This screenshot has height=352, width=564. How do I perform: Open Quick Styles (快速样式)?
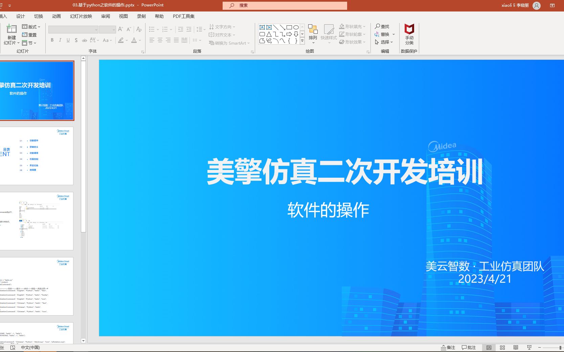(x=328, y=33)
